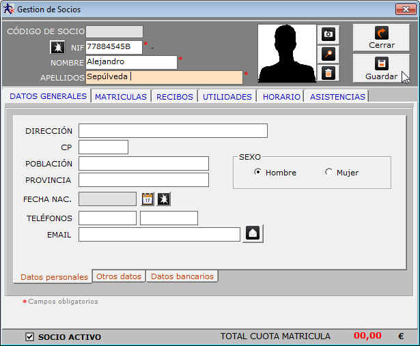Switch to the MATRICULAS tab

121,97
